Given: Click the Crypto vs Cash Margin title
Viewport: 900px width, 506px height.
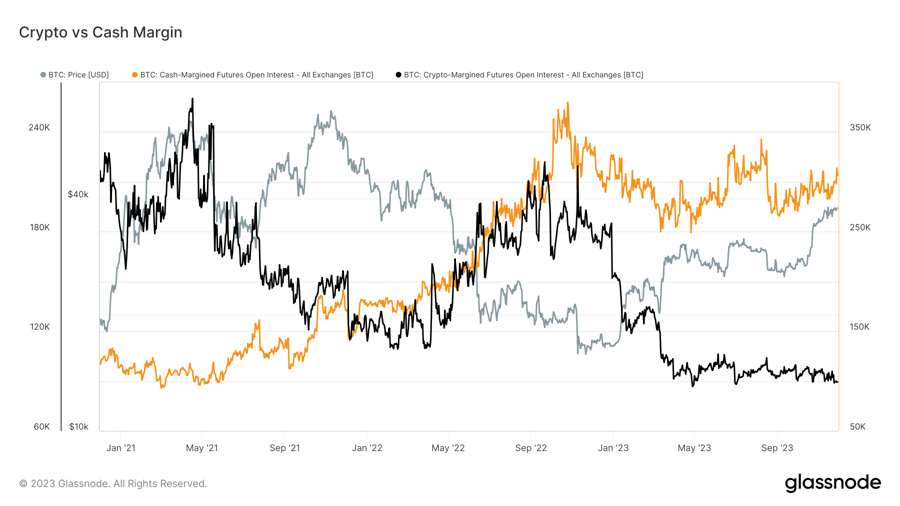Looking at the screenshot, I should click(100, 32).
